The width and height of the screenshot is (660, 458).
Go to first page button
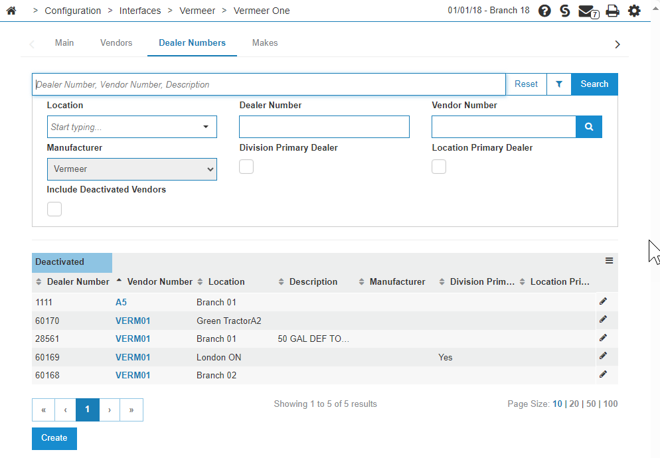pos(43,410)
